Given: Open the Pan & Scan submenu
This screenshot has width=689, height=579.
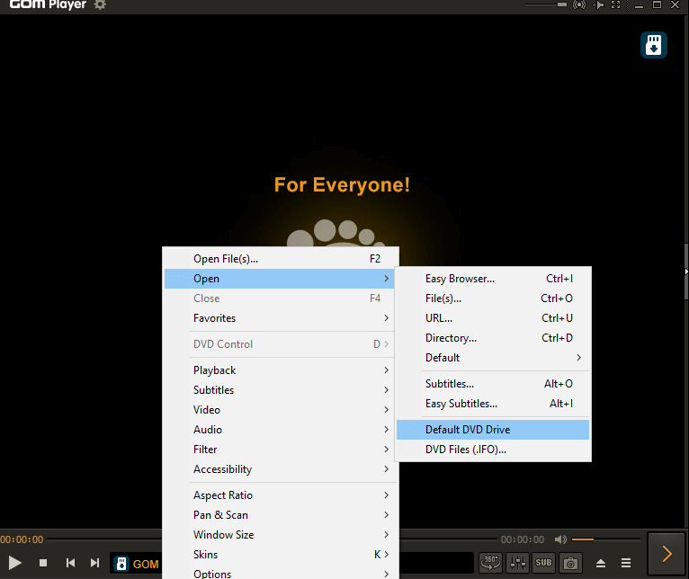Looking at the screenshot, I should click(280, 515).
